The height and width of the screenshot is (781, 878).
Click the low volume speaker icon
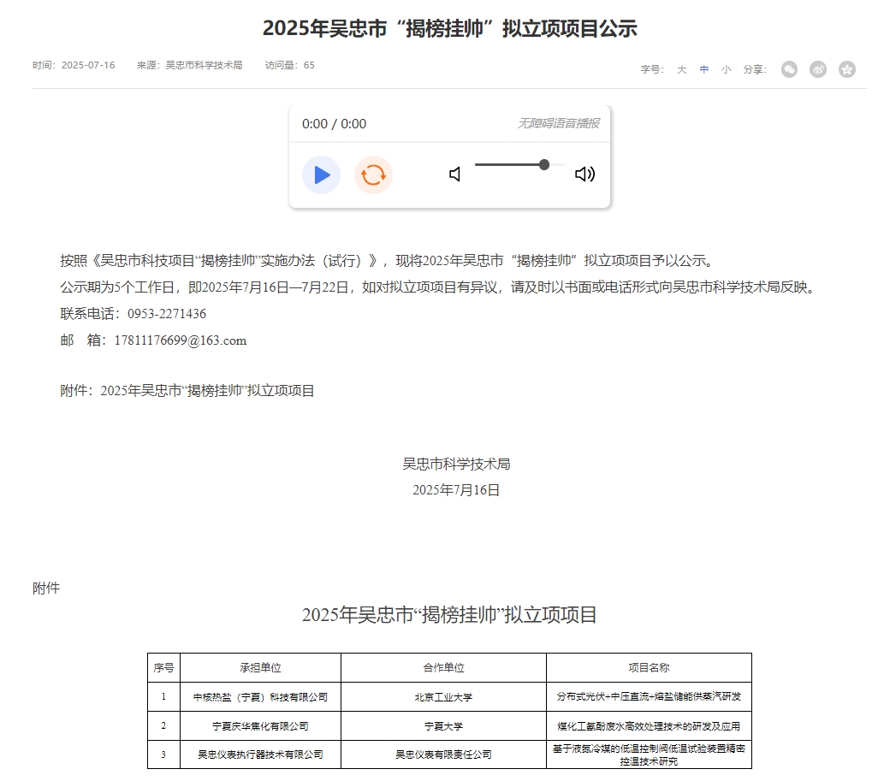pyautogui.click(x=455, y=175)
